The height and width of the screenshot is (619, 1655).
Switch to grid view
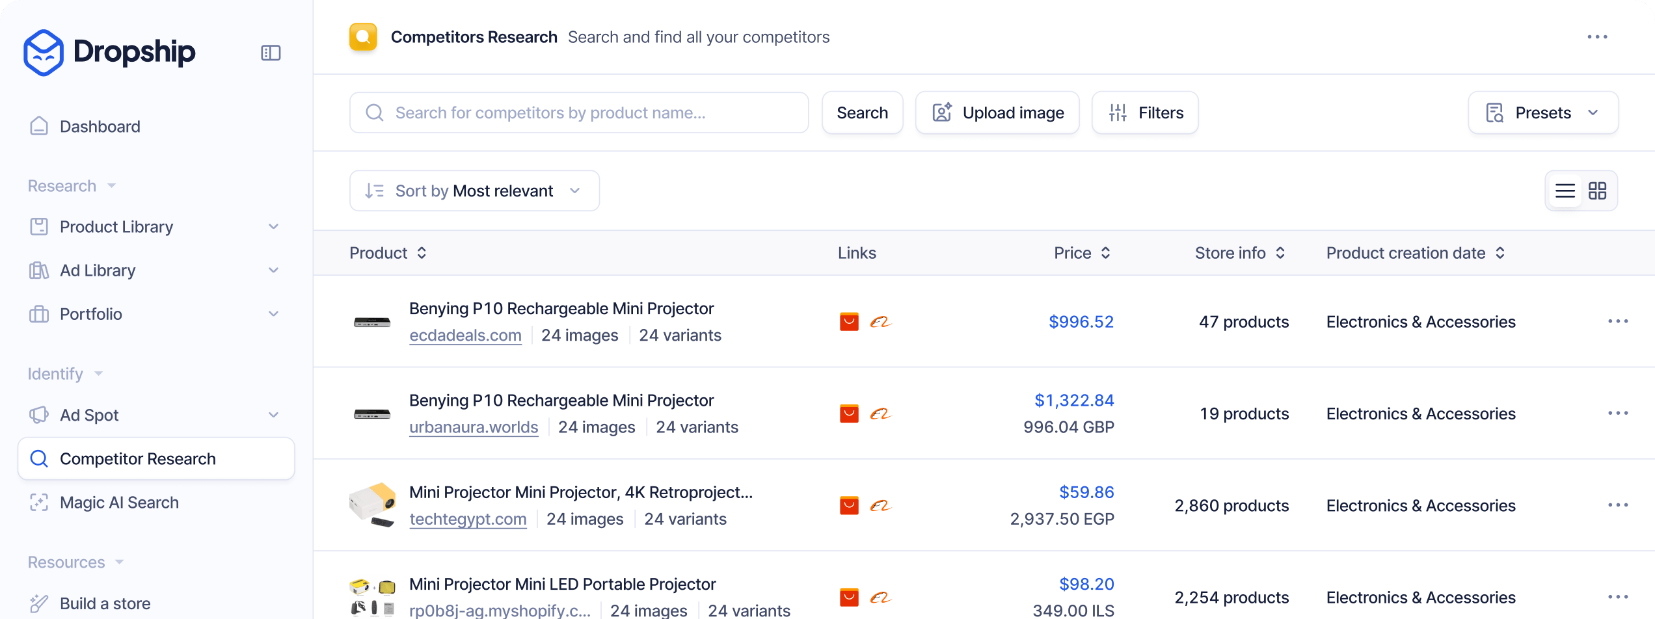pyautogui.click(x=1597, y=191)
